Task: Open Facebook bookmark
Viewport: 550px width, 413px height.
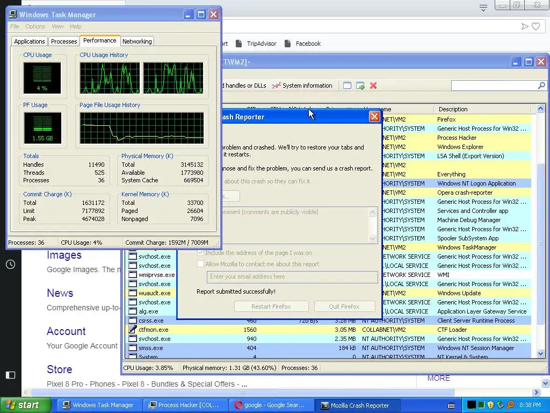Action: [303, 44]
